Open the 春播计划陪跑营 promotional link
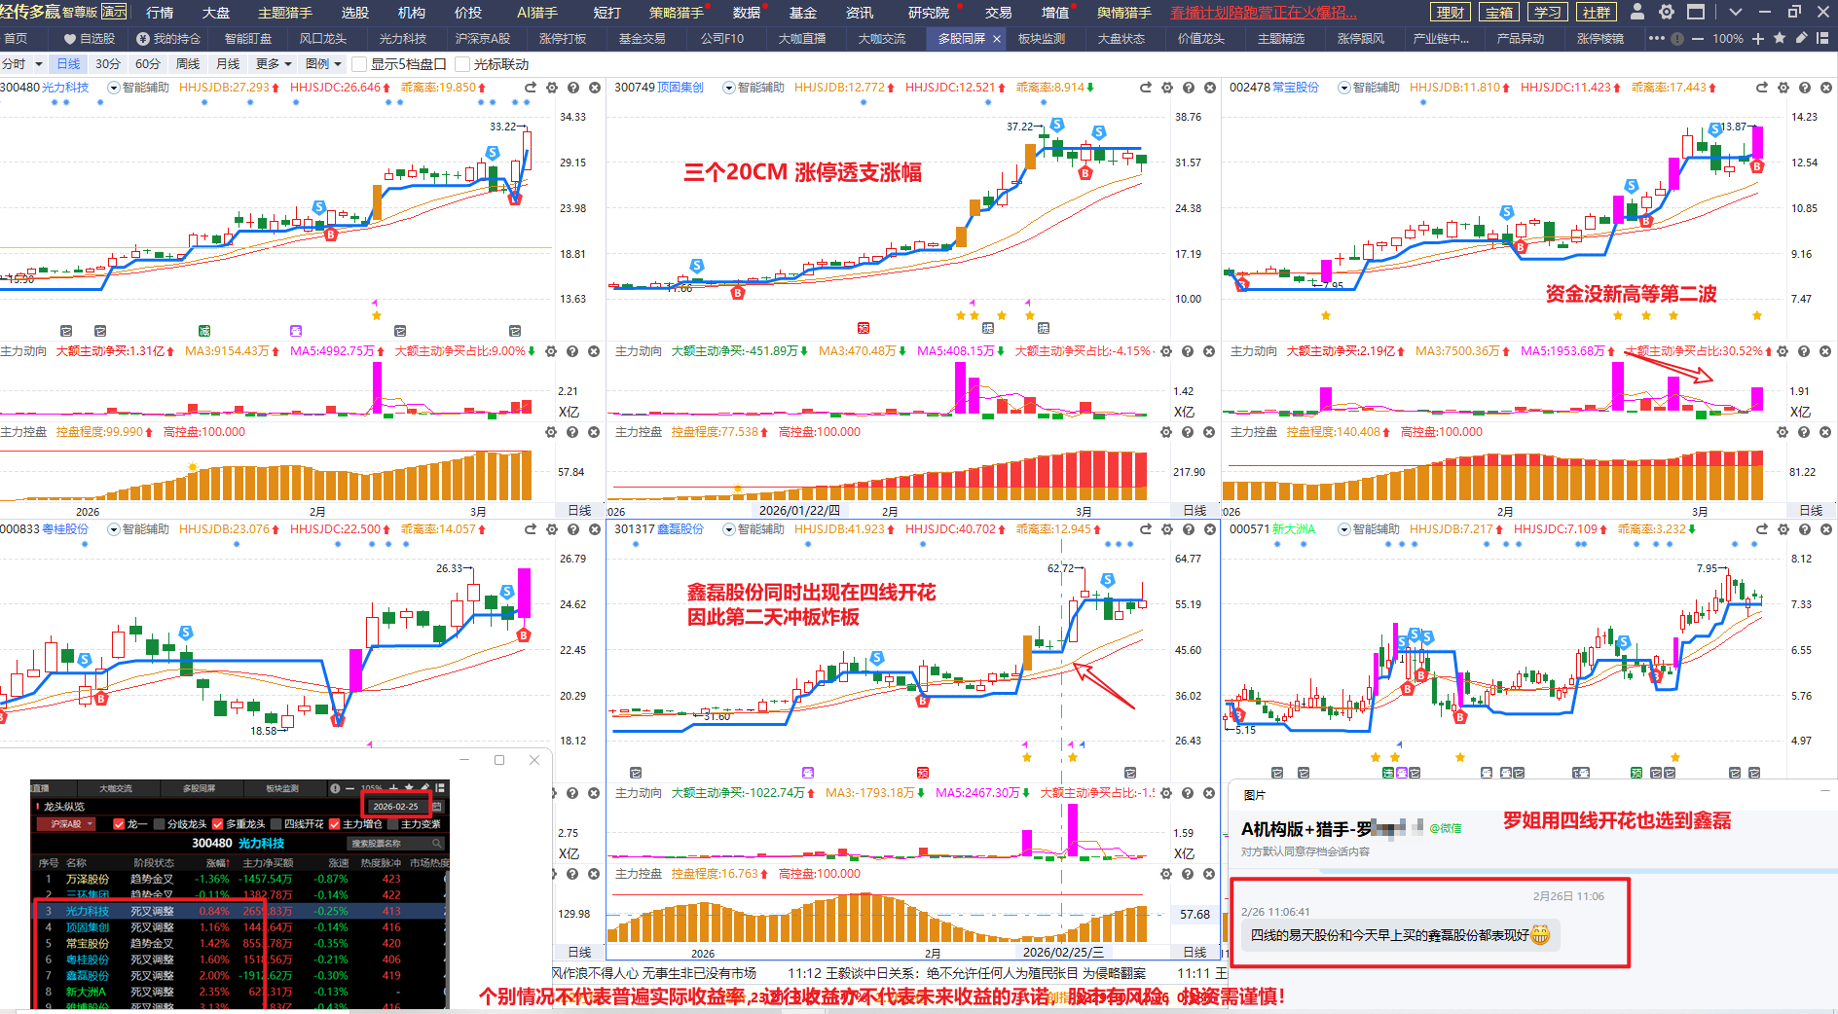This screenshot has height=1014, width=1838. pyautogui.click(x=1263, y=13)
